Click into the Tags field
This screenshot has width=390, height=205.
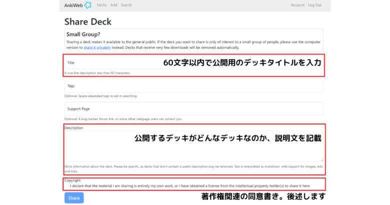click(x=193, y=86)
